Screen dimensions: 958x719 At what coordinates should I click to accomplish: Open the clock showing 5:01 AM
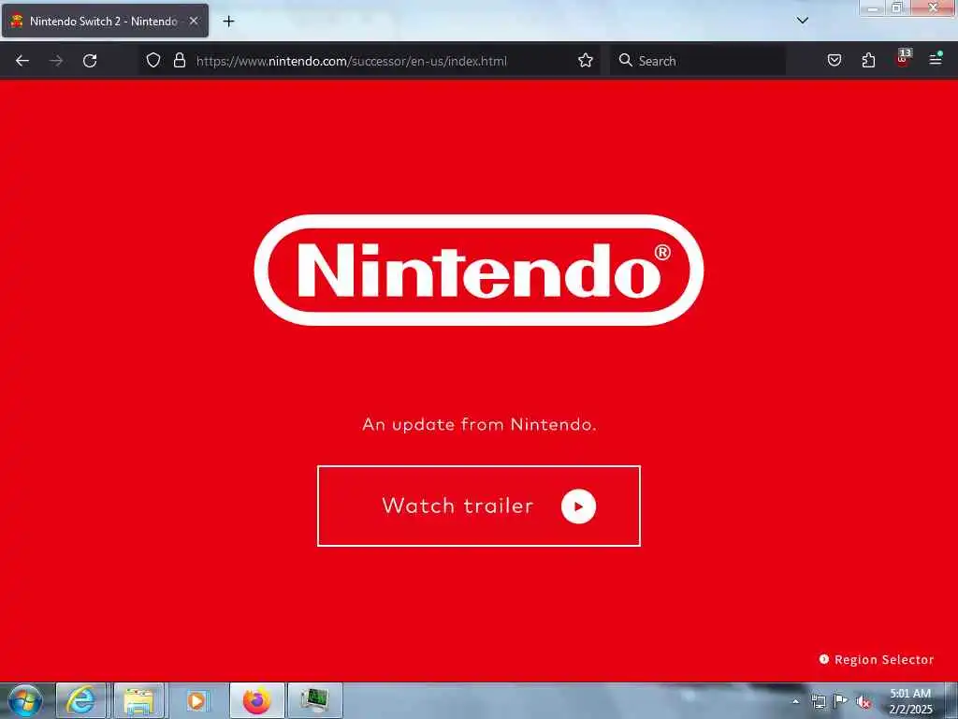pos(910,700)
